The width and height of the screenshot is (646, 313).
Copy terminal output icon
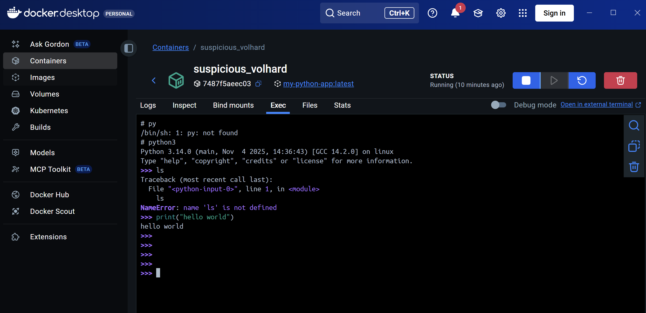[x=634, y=146]
